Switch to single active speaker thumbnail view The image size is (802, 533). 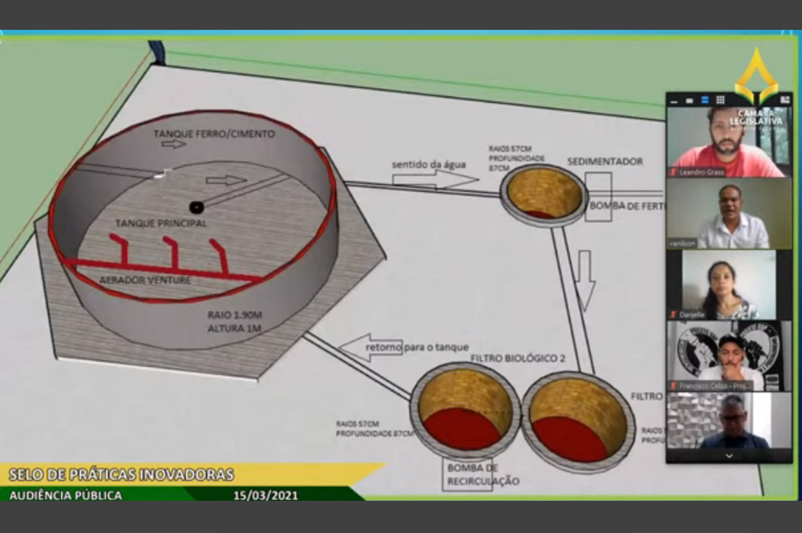[689, 100]
